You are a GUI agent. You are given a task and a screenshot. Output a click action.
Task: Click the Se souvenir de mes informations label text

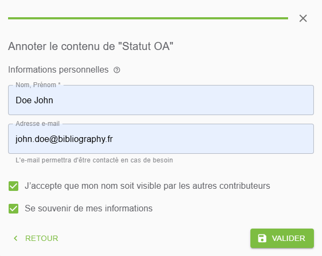click(88, 209)
